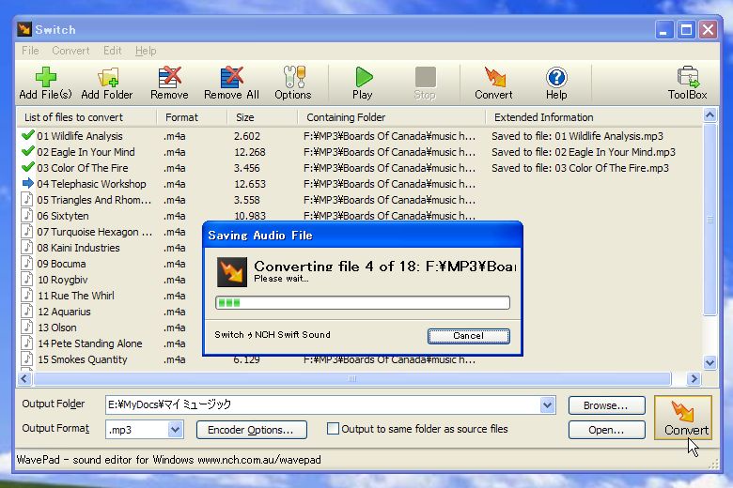This screenshot has width=733, height=488.
Task: Open the Help menu
Action: [x=146, y=51]
